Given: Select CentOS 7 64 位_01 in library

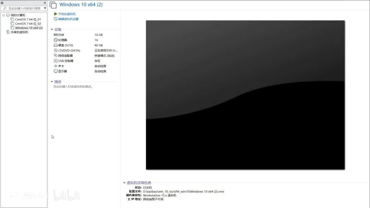Looking at the screenshot, I should click(x=28, y=19).
